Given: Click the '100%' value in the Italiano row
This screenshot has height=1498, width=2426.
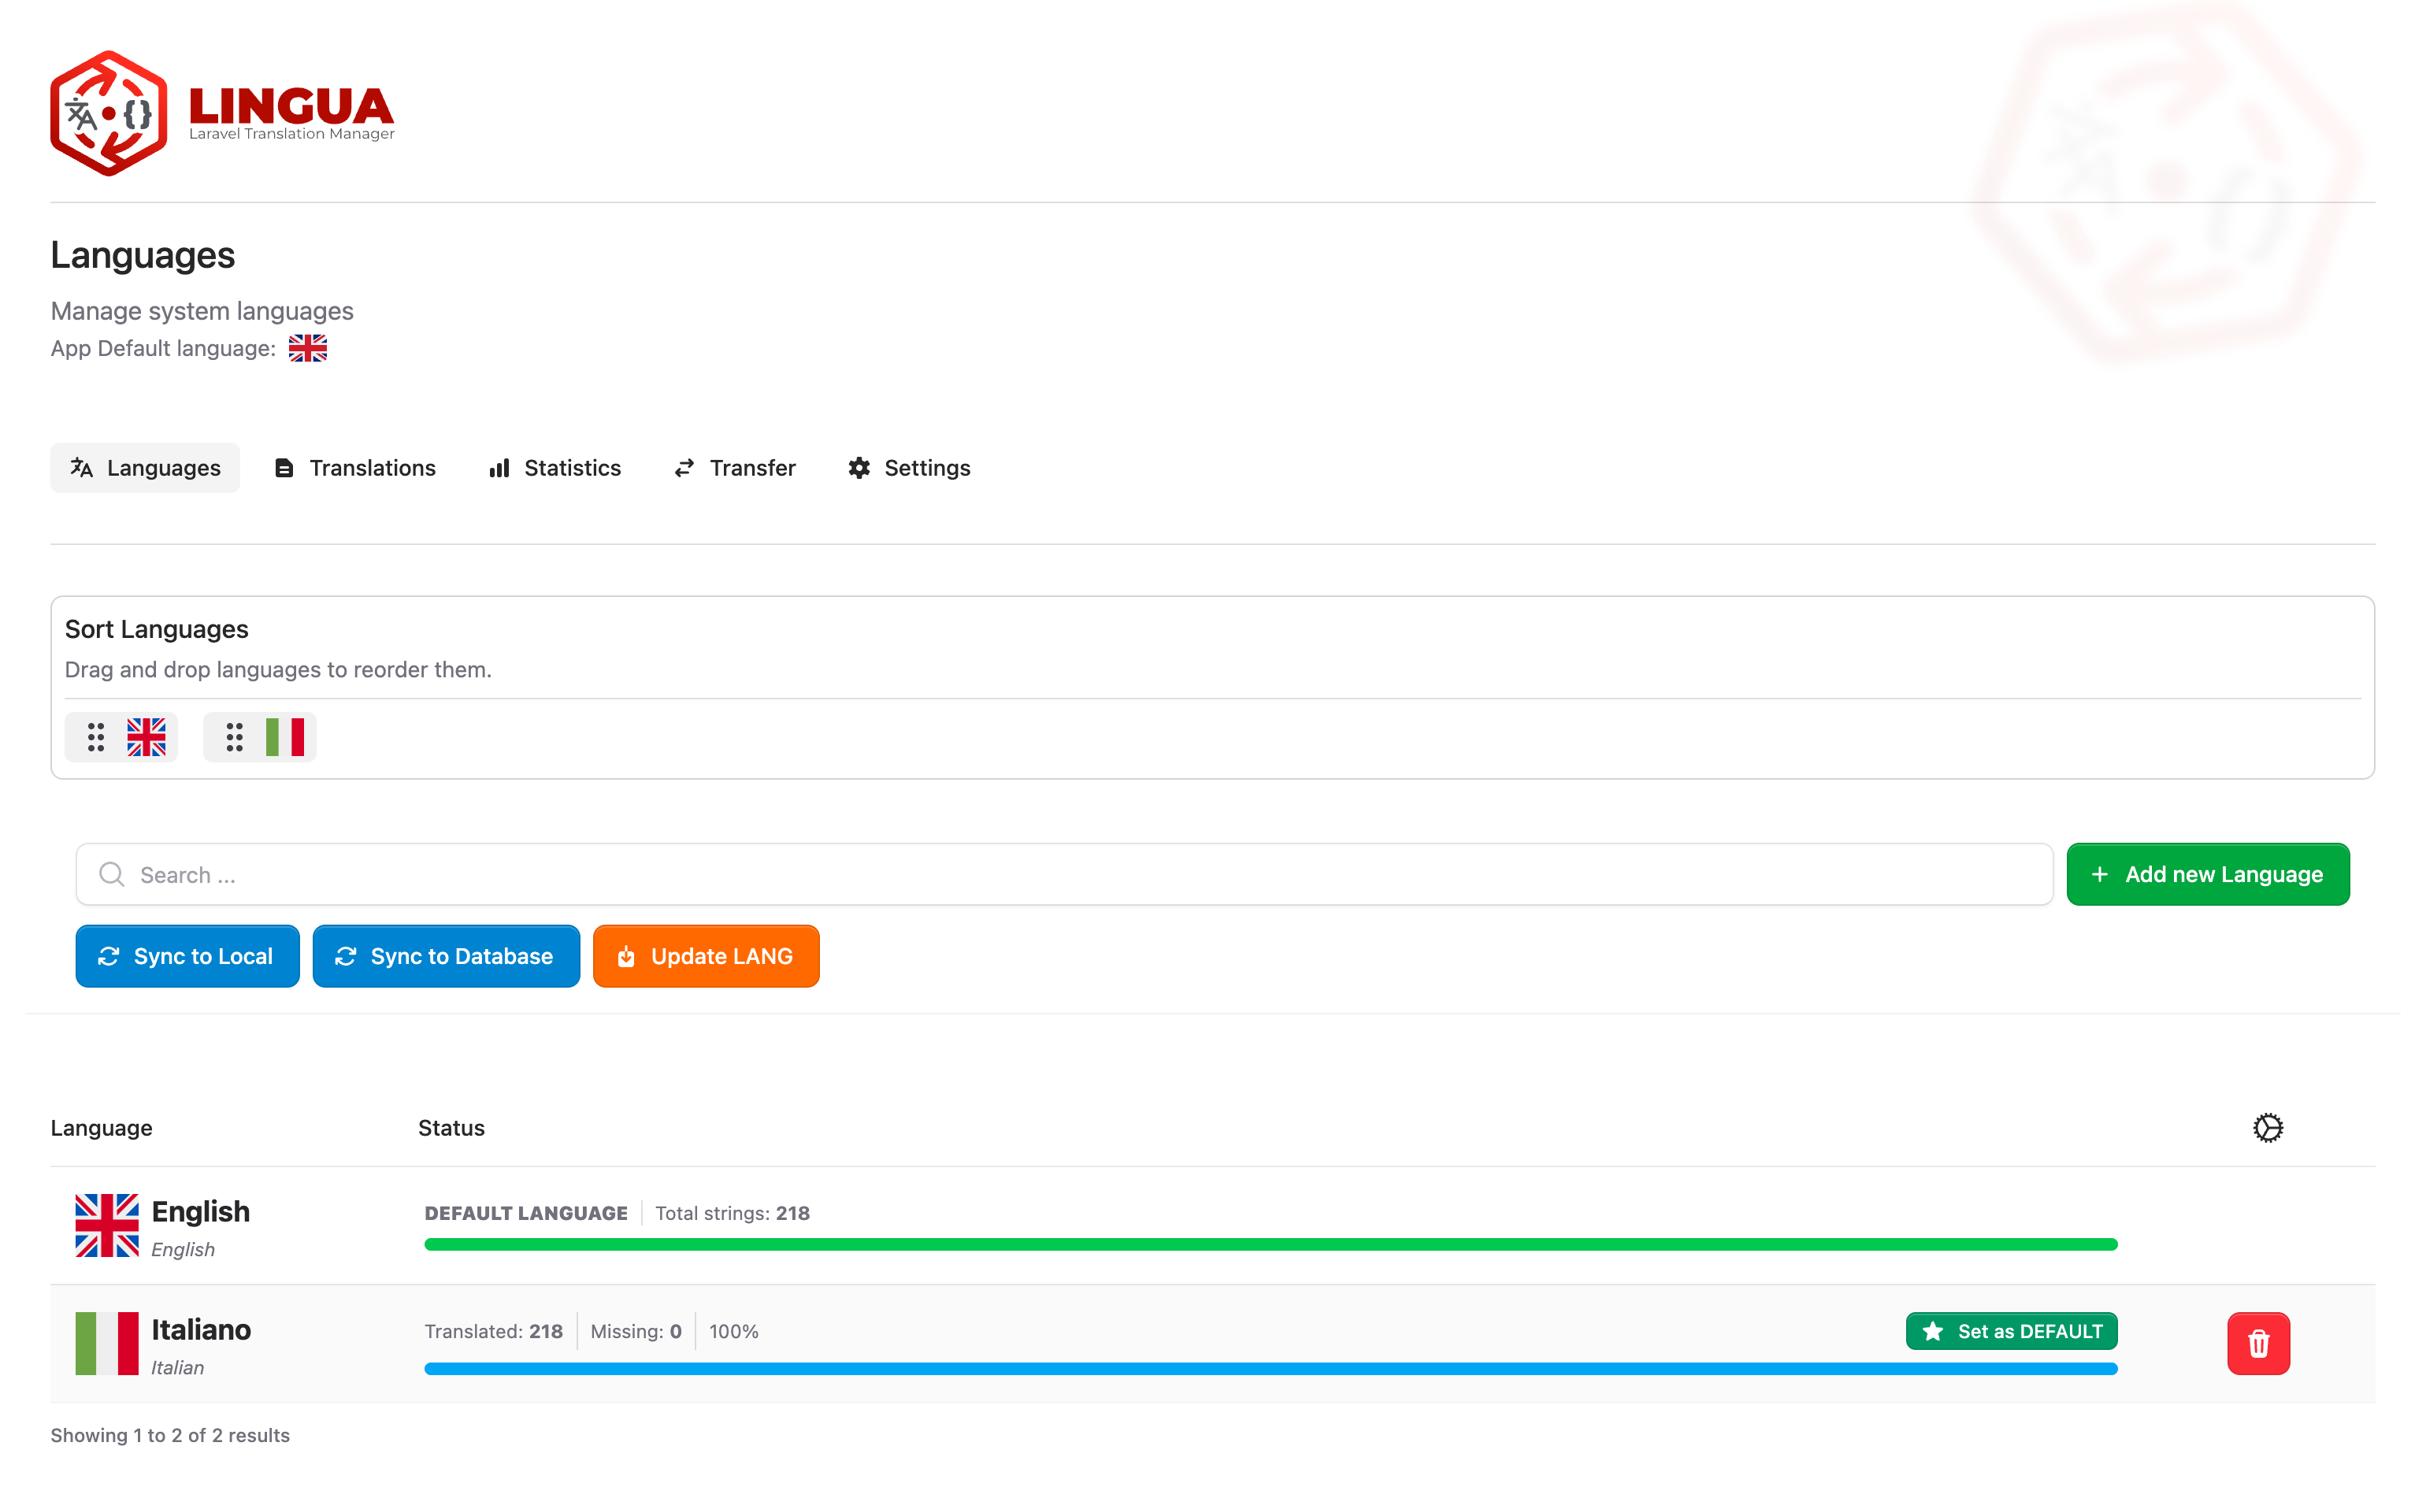Looking at the screenshot, I should tap(734, 1332).
